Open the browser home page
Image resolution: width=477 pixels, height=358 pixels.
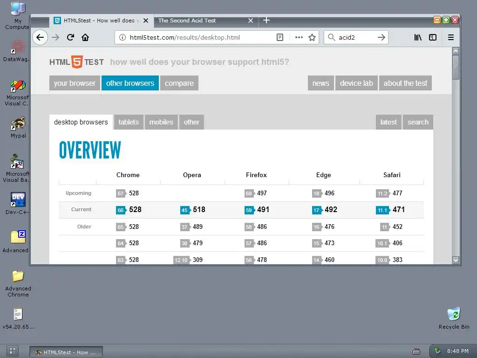[85, 37]
